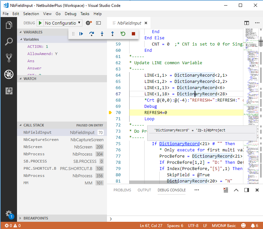Open the Tasks menu
Viewport: 263px width, 229px height.
85,14
